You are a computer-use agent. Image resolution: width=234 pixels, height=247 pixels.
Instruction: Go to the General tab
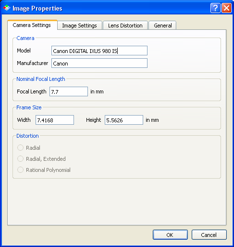click(162, 26)
